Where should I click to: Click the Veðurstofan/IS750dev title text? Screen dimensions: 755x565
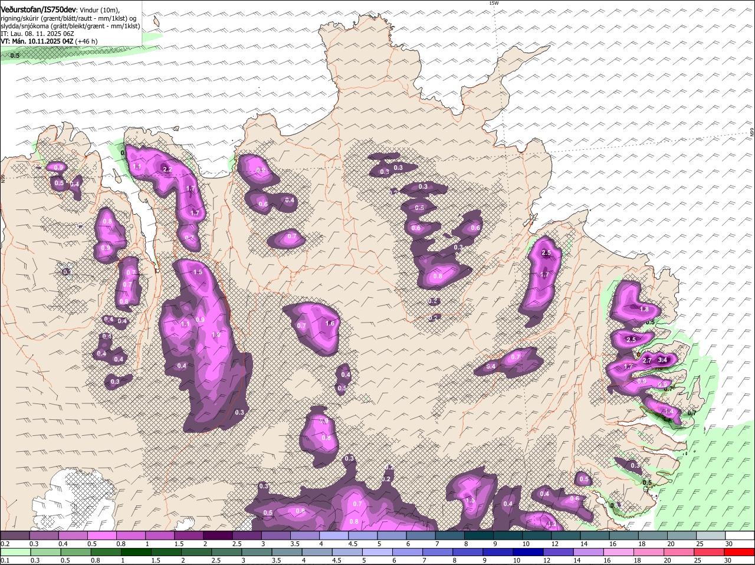coord(38,9)
